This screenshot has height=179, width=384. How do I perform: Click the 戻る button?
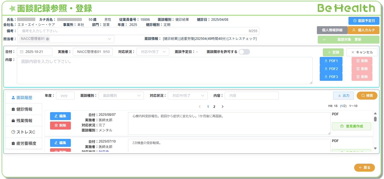[x=364, y=168]
